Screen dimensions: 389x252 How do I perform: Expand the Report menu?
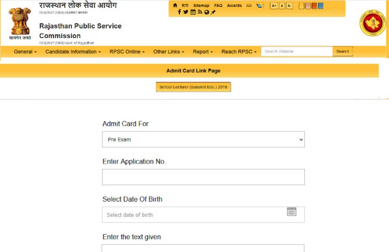click(x=203, y=52)
